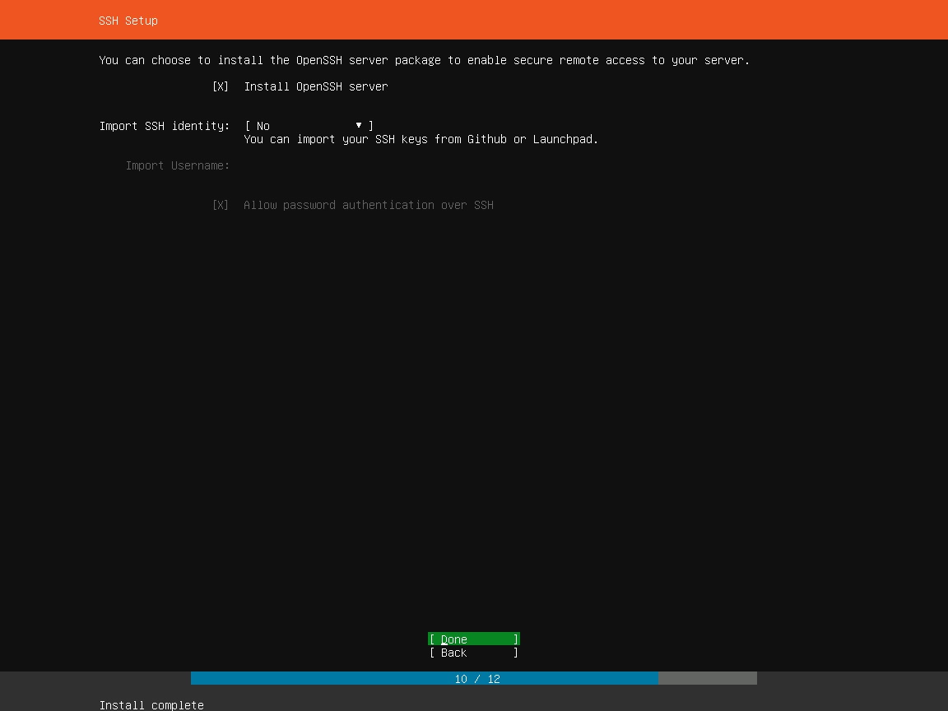
Task: Open the Import SSH identity dropdown
Action: 309,126
